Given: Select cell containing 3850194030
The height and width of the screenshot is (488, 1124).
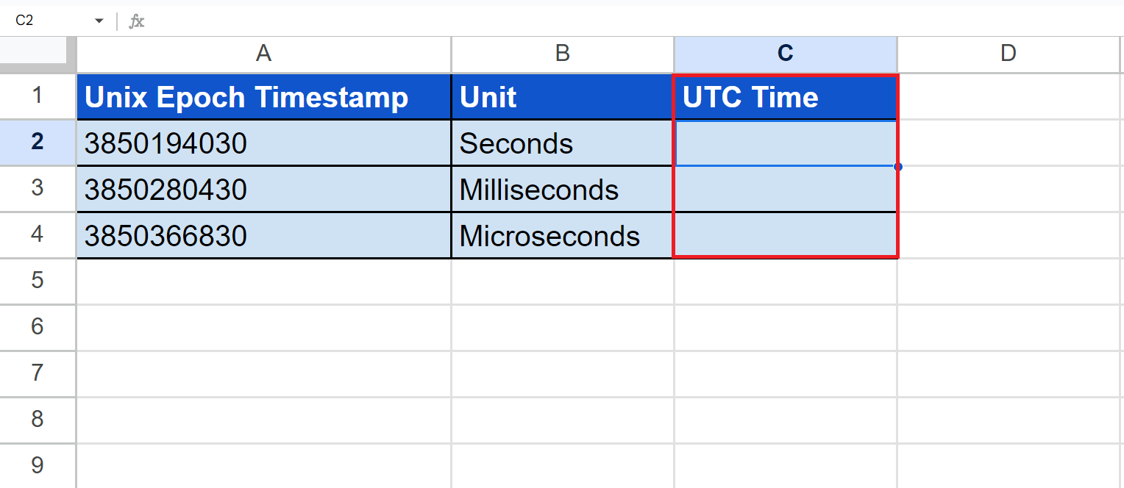Looking at the screenshot, I should click(x=263, y=143).
